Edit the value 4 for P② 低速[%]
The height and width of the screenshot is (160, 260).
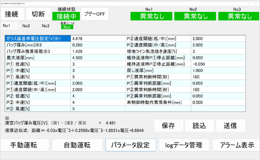click(x=98, y=96)
